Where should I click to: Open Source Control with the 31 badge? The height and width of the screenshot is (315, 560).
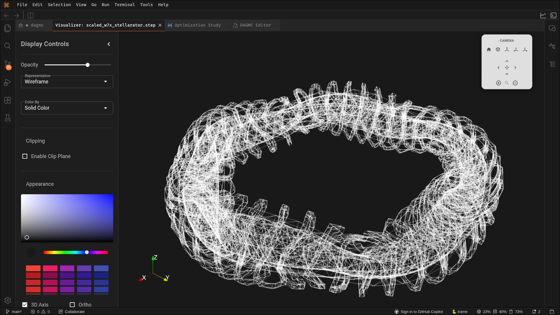point(8,65)
